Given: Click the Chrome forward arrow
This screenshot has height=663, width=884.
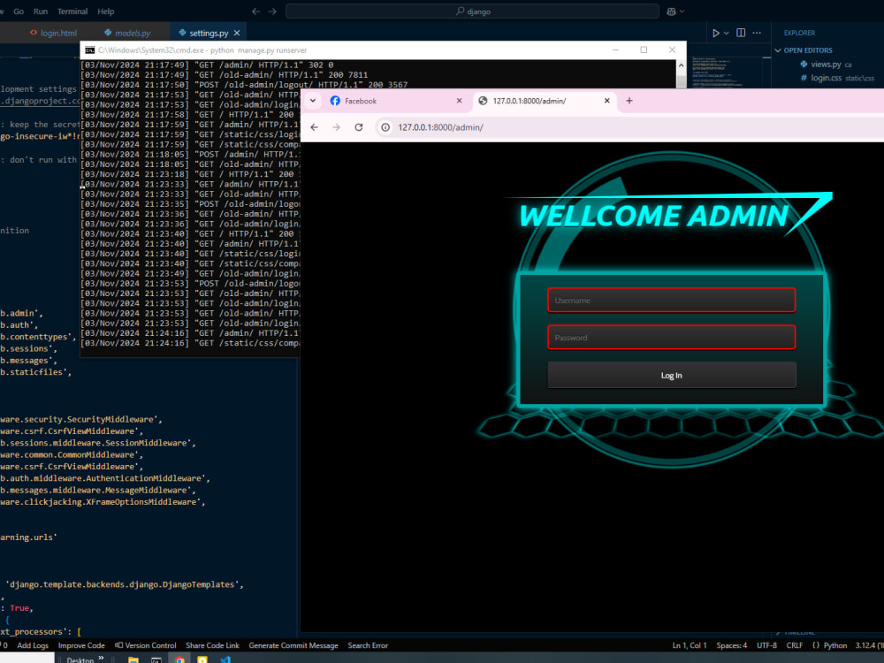Looking at the screenshot, I should [x=336, y=127].
